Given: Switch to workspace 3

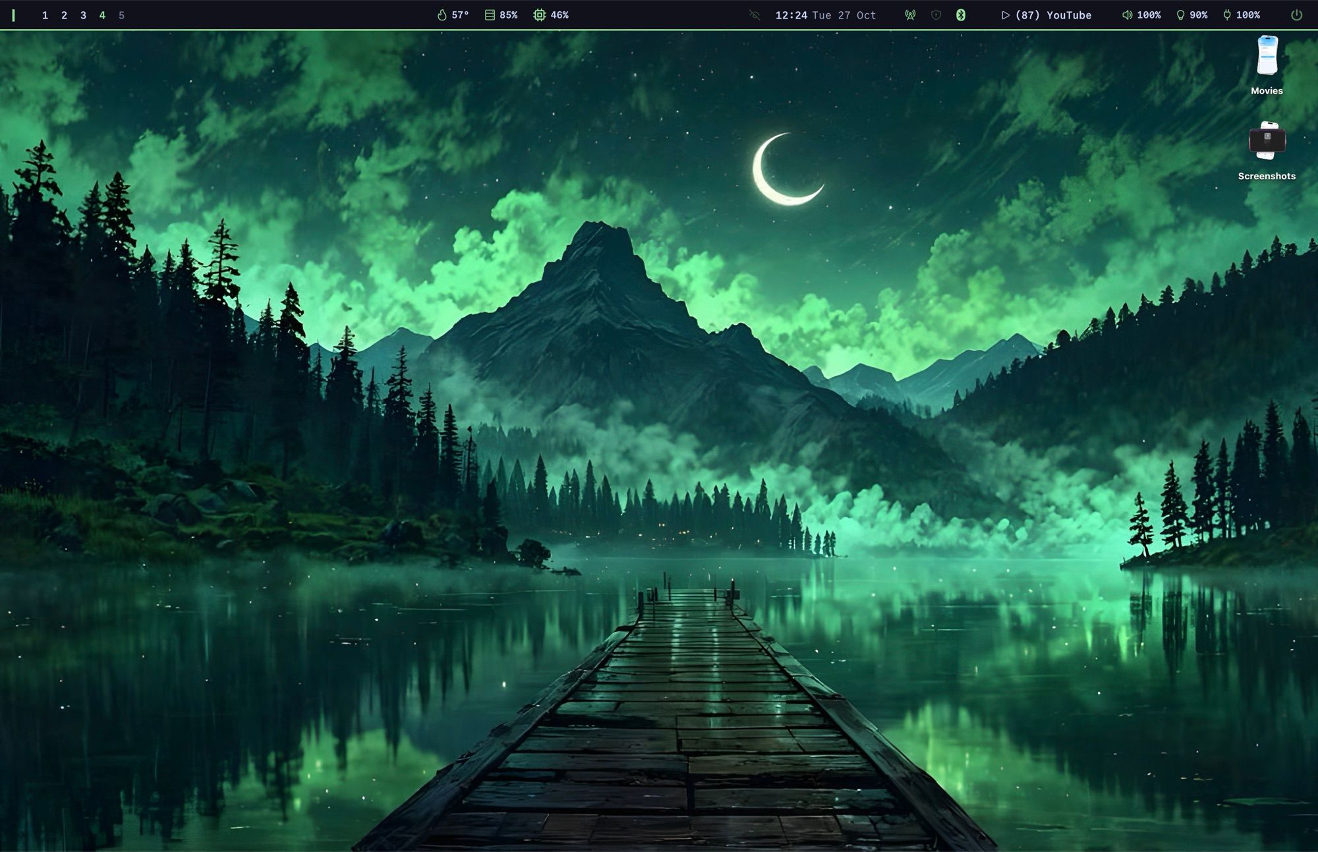Looking at the screenshot, I should [x=83, y=15].
